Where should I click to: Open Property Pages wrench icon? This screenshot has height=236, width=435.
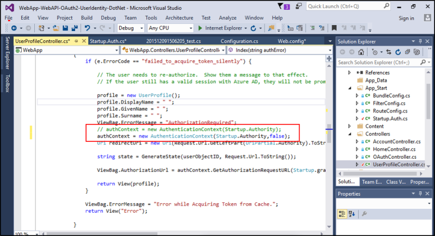click(364, 214)
